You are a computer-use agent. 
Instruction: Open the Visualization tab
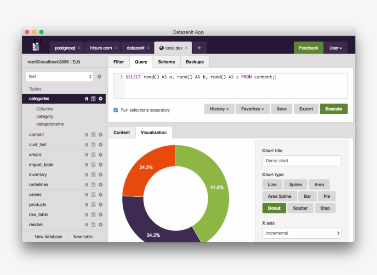click(153, 132)
